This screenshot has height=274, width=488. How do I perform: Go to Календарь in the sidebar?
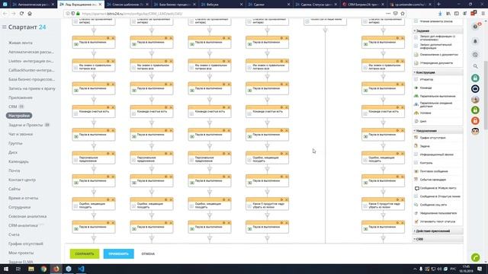pyautogui.click(x=18, y=161)
